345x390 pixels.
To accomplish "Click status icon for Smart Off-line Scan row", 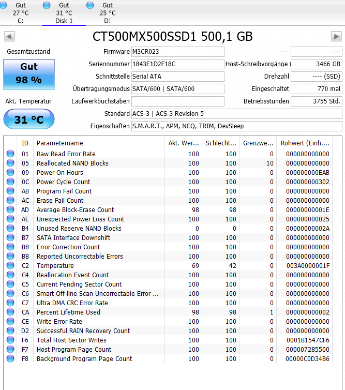I will (x=10, y=293).
